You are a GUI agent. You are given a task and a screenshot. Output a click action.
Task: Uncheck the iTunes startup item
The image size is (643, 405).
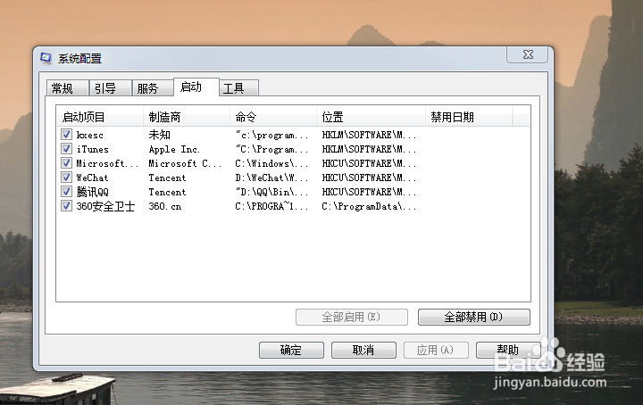[x=66, y=149]
